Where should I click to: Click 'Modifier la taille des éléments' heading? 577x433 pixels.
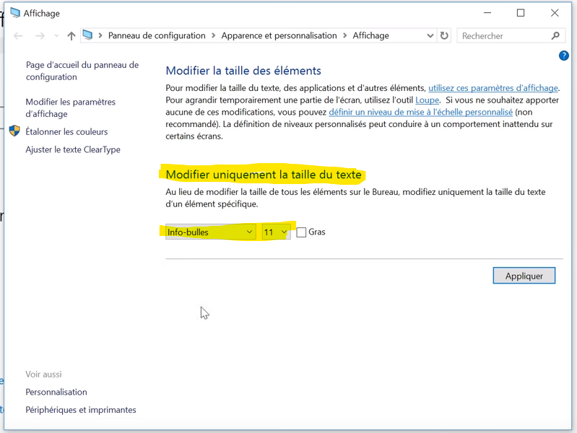(x=243, y=71)
